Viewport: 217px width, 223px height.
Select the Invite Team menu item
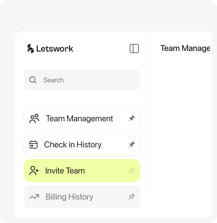click(65, 171)
